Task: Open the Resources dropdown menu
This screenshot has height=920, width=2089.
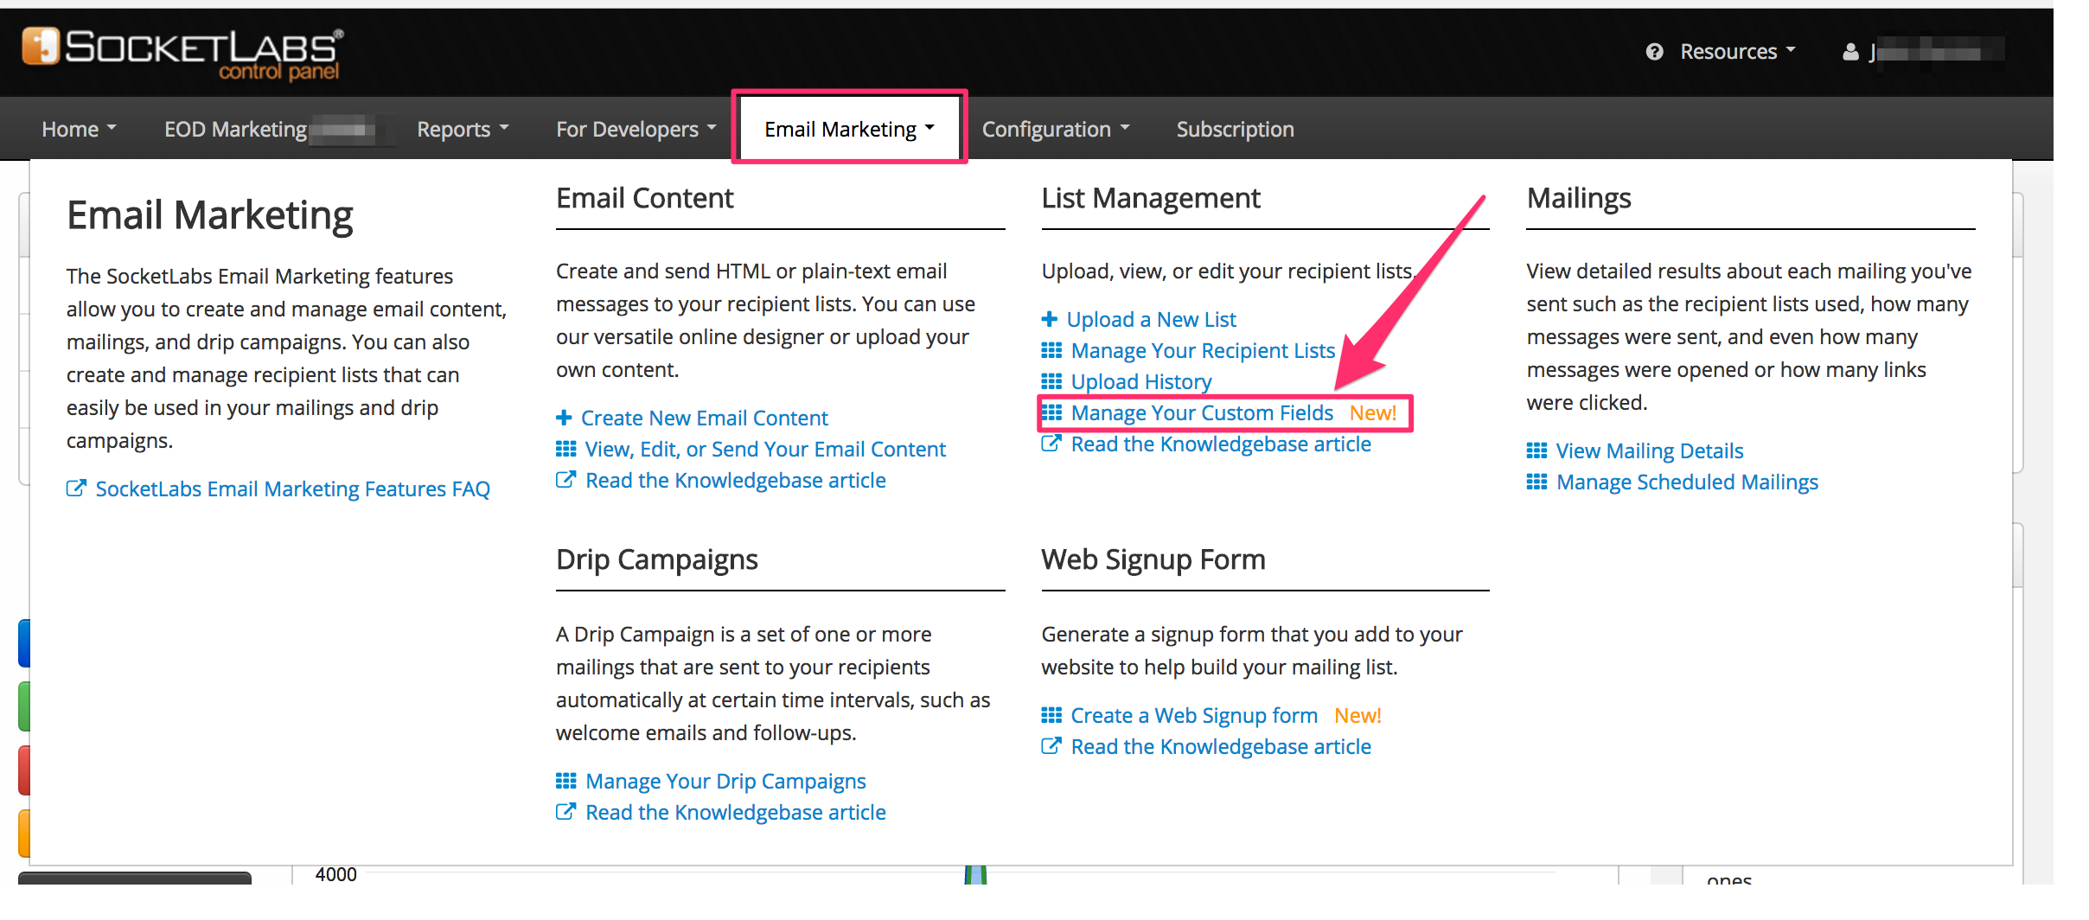Action: 1737,52
